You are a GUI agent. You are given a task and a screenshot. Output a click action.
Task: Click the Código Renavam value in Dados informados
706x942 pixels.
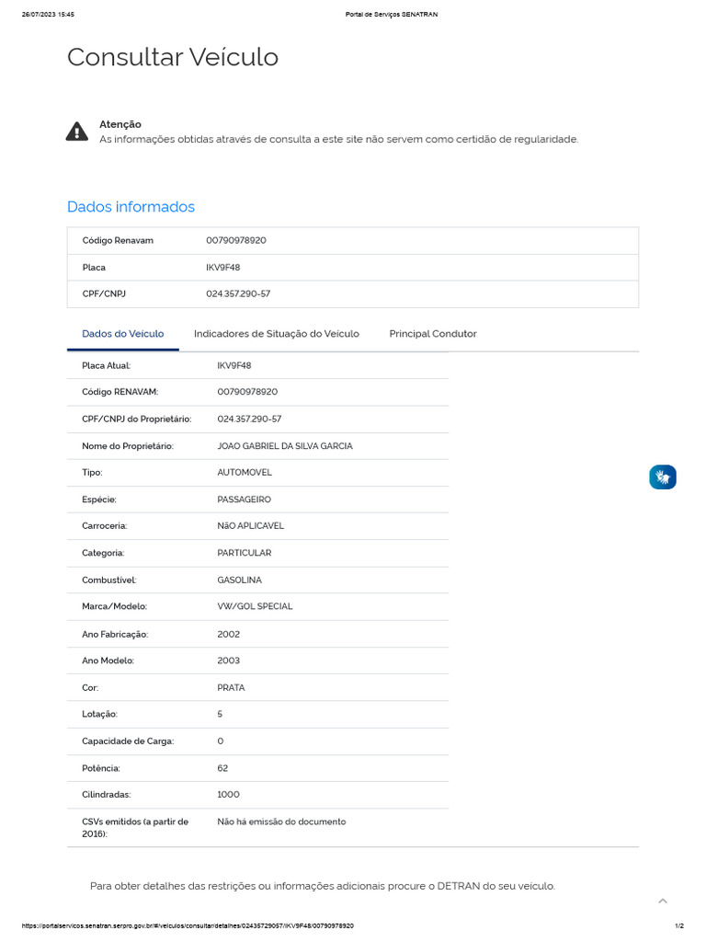pyautogui.click(x=236, y=240)
